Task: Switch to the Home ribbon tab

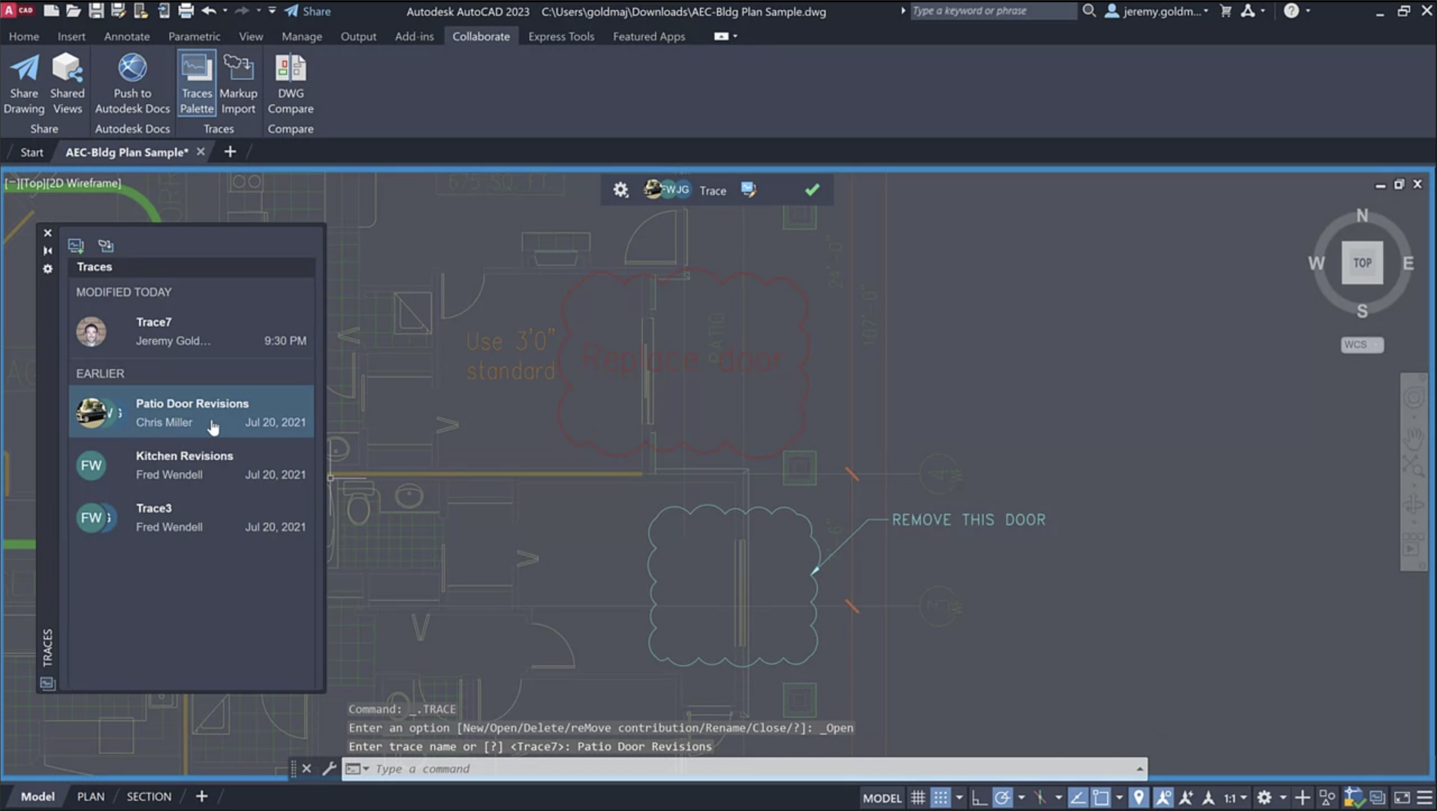Action: click(x=24, y=36)
